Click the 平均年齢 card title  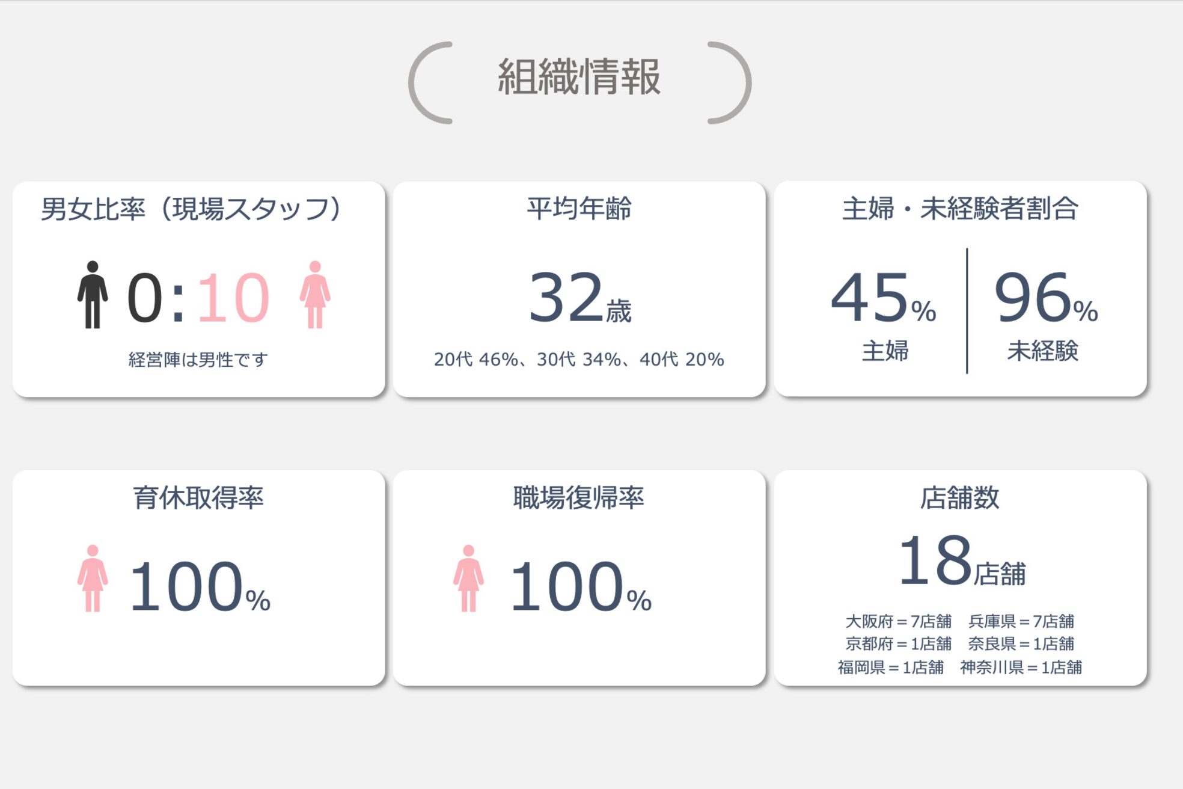click(579, 209)
